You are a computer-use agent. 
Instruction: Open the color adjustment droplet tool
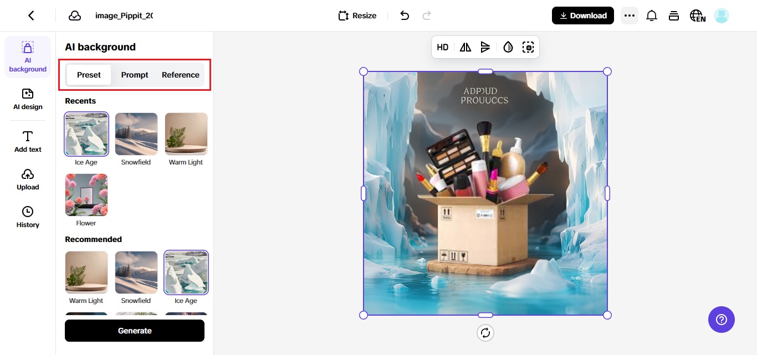pyautogui.click(x=508, y=47)
